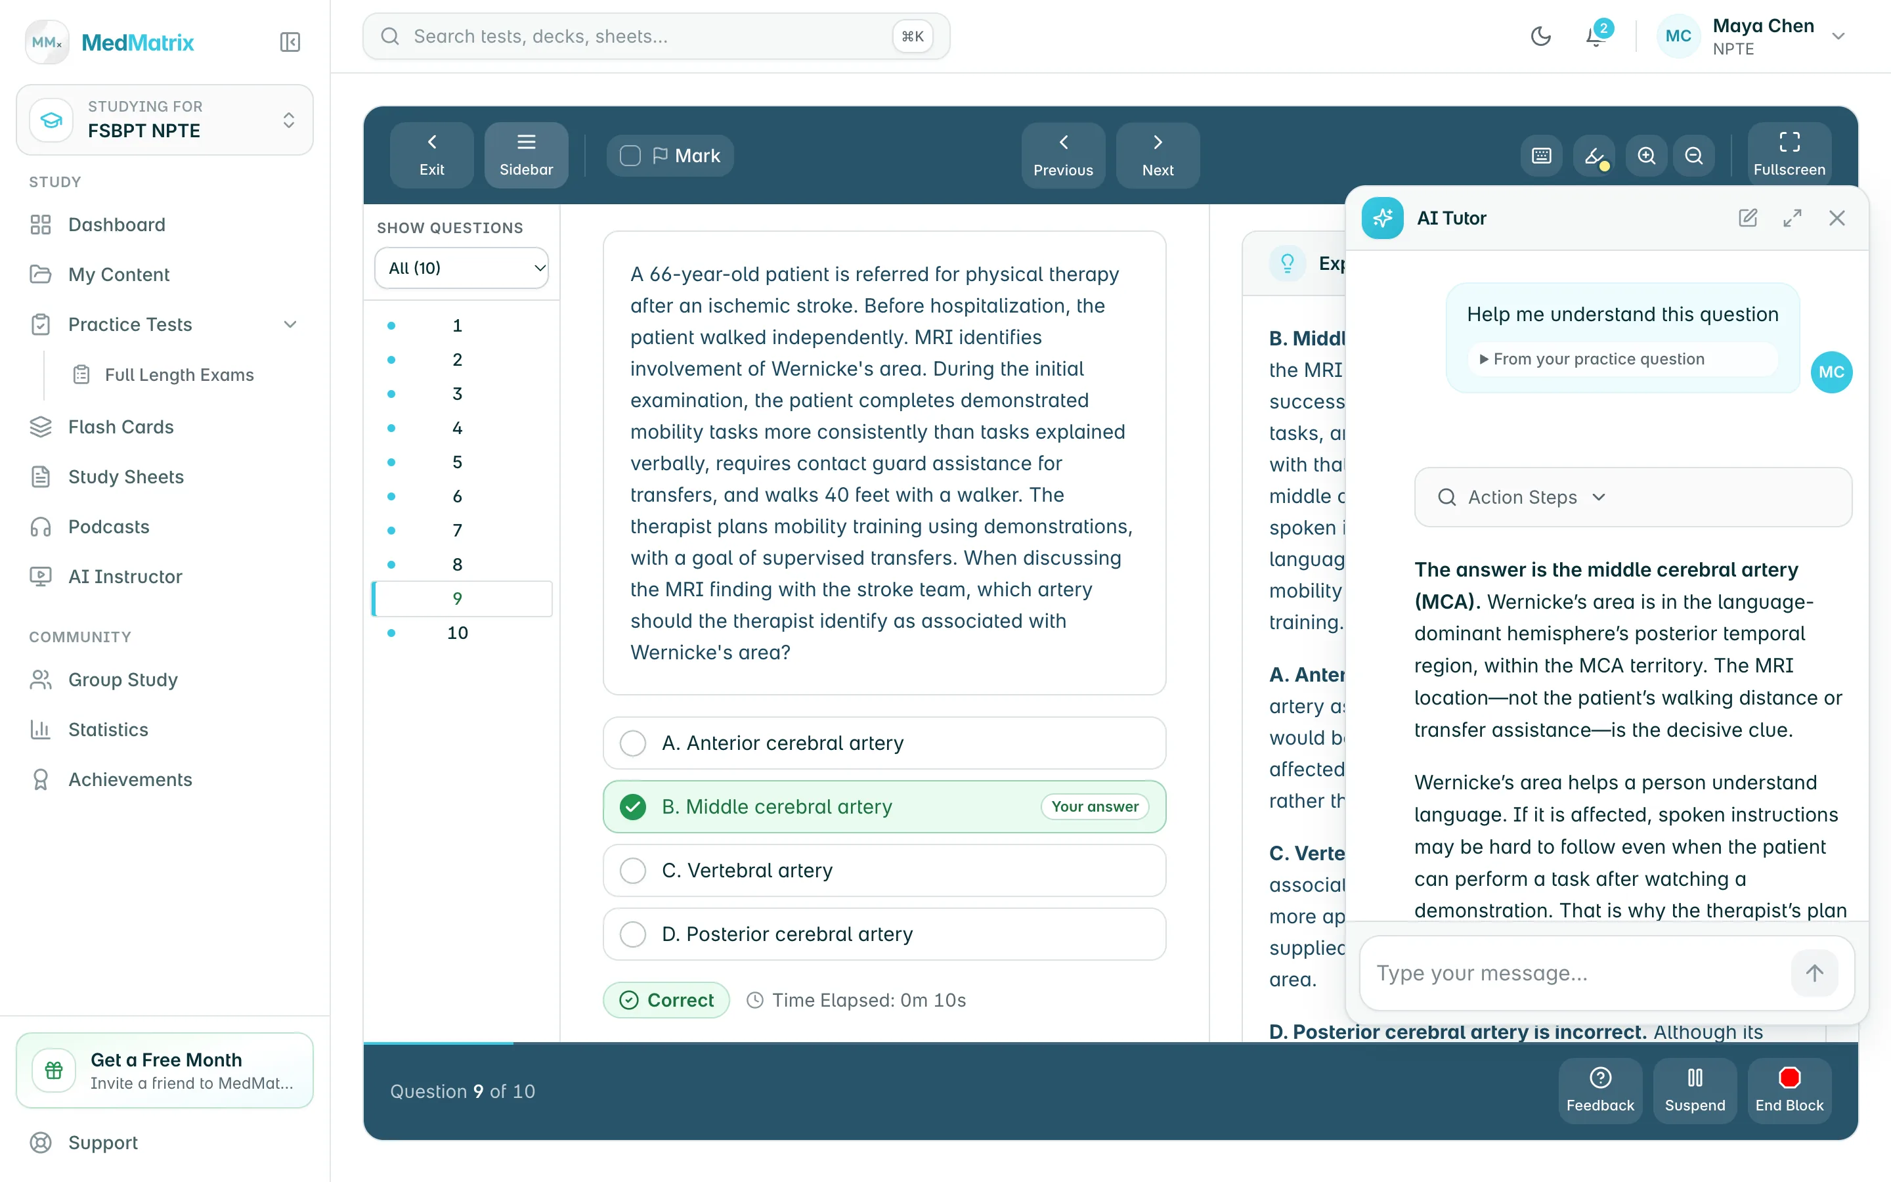Screen dimensions: 1891x1182
Task: Open Get a Free Month invite
Action: click(x=164, y=1070)
